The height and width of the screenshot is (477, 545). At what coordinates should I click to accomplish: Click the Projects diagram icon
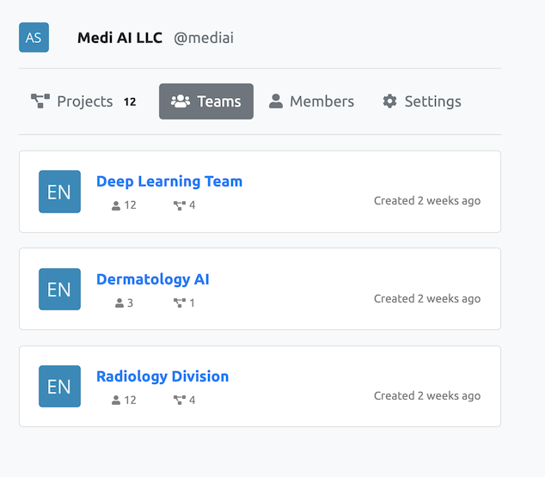40,101
